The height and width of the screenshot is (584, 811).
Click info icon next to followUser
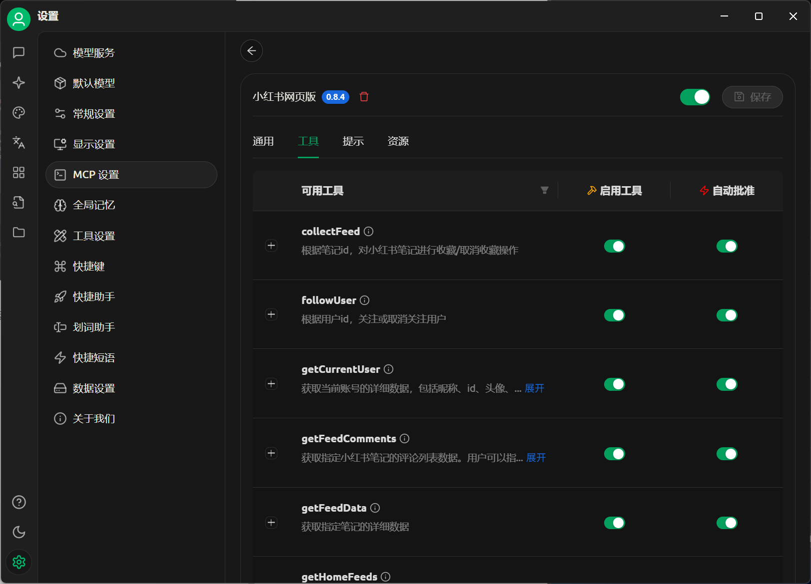(365, 300)
